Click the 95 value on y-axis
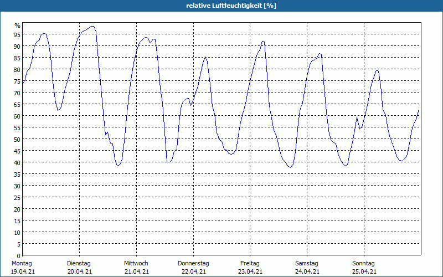Image resolution: width=443 pixels, height=277 pixels. pos(17,34)
